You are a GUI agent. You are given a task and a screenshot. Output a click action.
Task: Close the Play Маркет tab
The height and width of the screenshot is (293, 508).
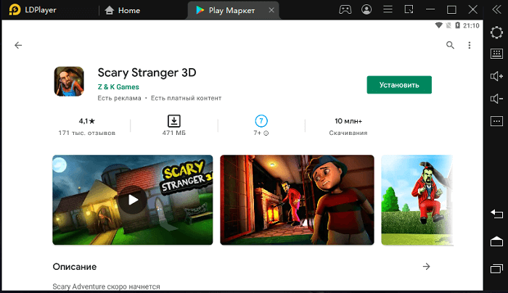click(271, 10)
